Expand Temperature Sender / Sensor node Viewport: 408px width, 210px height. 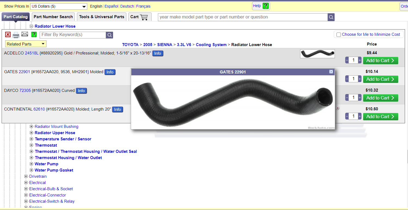[x=31, y=139]
